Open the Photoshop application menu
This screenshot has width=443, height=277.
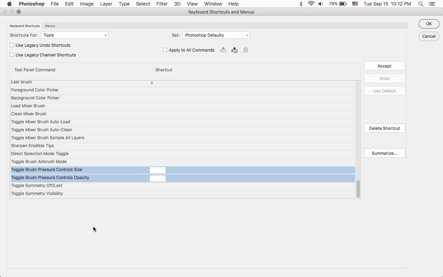pos(31,4)
